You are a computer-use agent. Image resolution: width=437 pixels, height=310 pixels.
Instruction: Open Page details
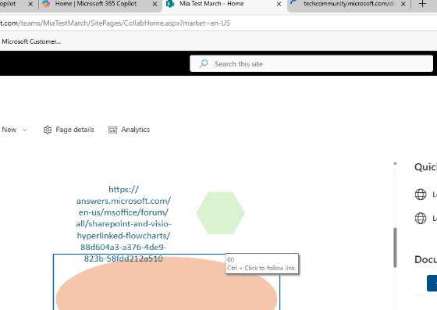[69, 130]
